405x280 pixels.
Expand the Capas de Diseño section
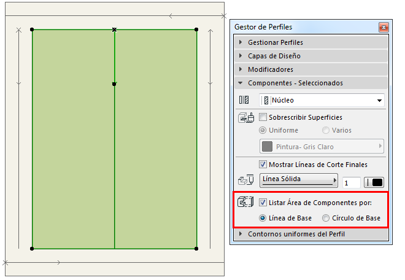tap(311, 56)
